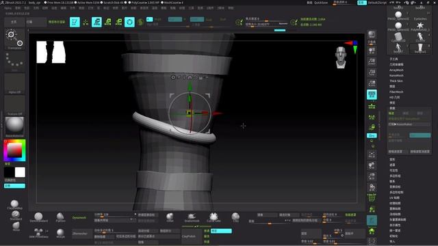Click the Frame icon in right shelf

(x=372, y=155)
